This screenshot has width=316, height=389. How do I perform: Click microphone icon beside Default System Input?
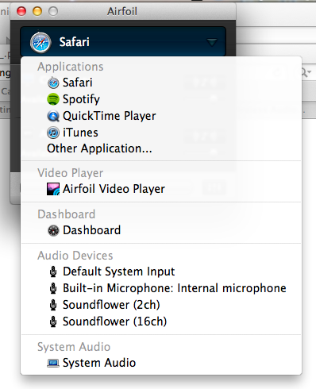point(53,272)
